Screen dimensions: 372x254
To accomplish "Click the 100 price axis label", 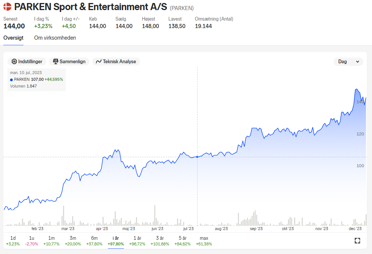I will [360, 166].
